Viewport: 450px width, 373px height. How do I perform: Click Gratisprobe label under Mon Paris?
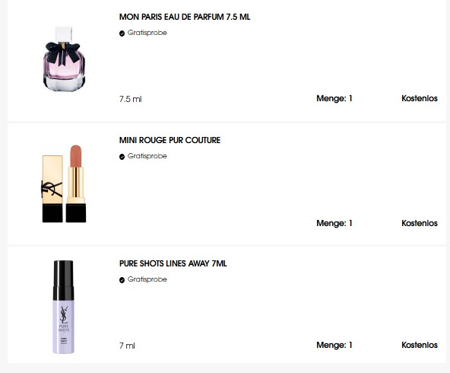[147, 33]
